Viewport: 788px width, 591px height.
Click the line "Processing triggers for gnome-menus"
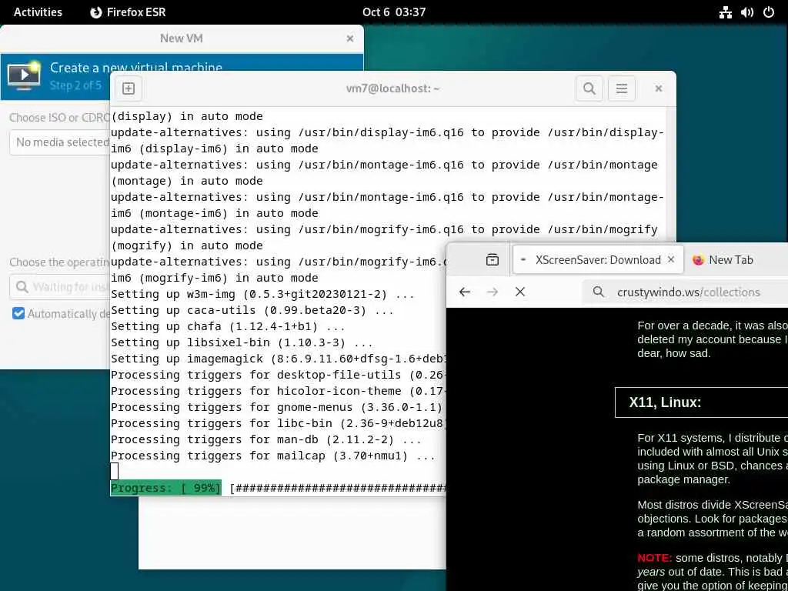278,407
